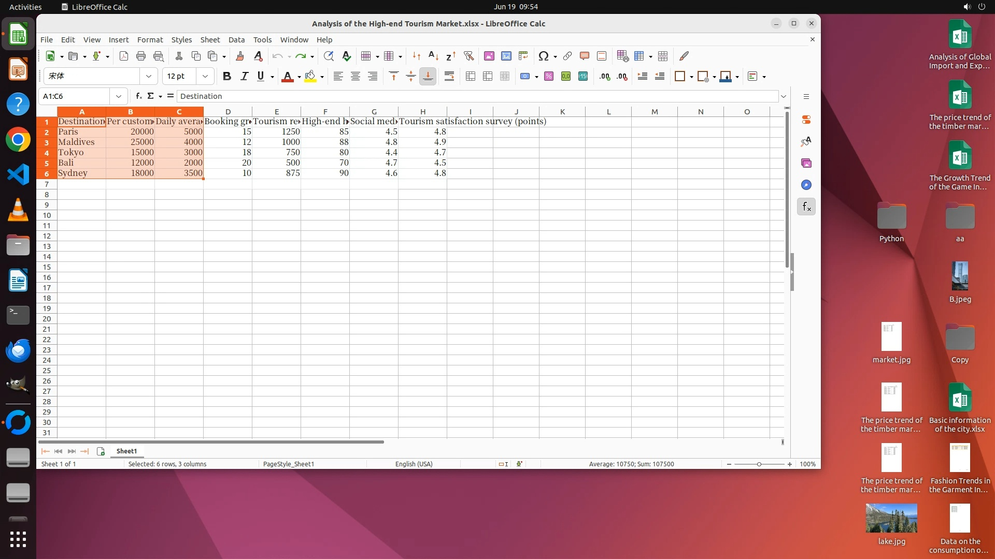This screenshot has width=995, height=559.
Task: Click the Sort Ascending icon
Action: point(433,56)
